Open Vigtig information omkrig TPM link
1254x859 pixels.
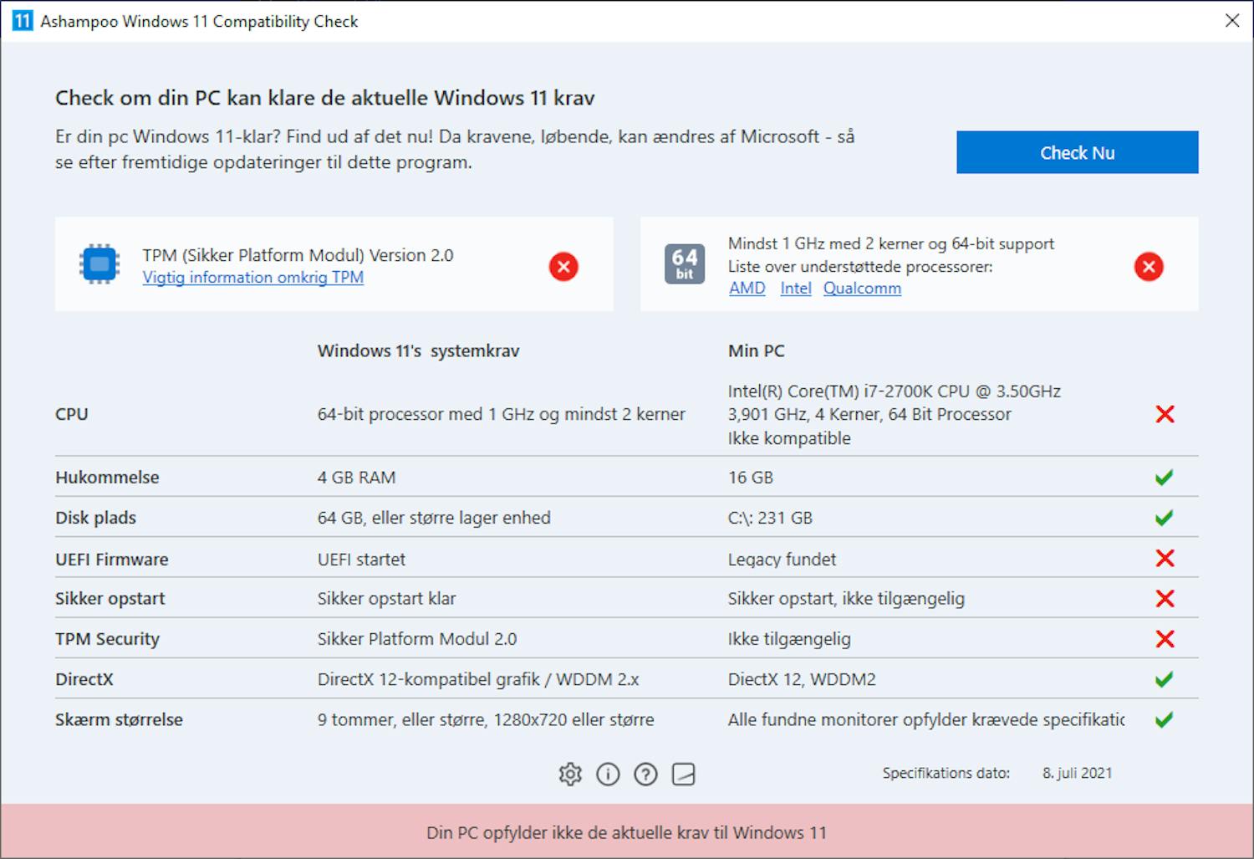tap(252, 277)
